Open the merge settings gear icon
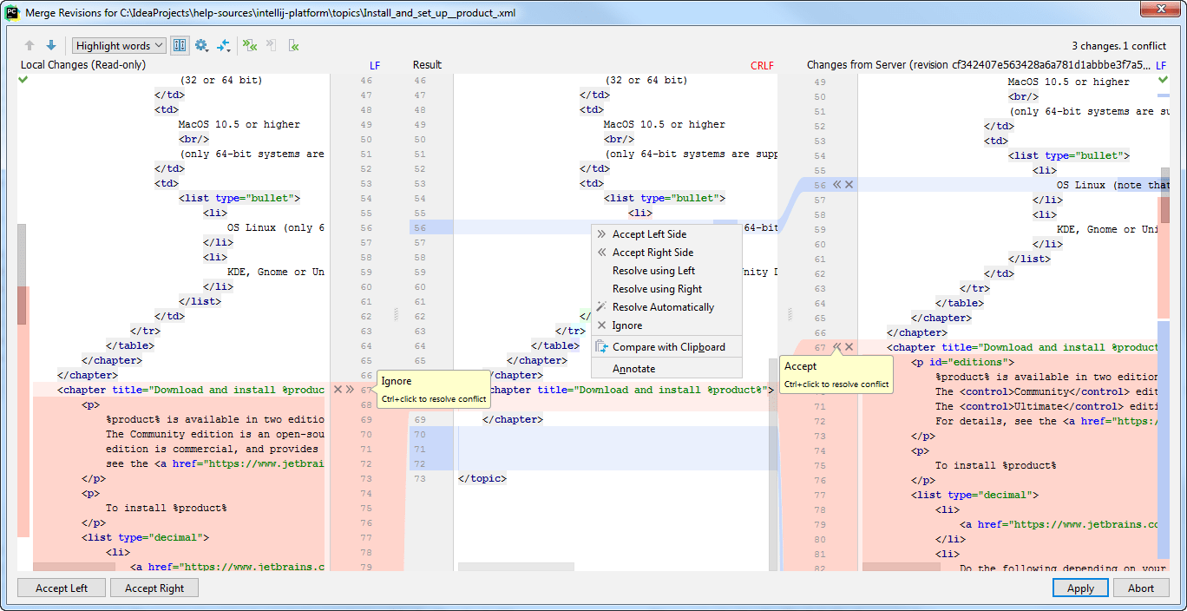The width and height of the screenshot is (1187, 611). point(200,44)
